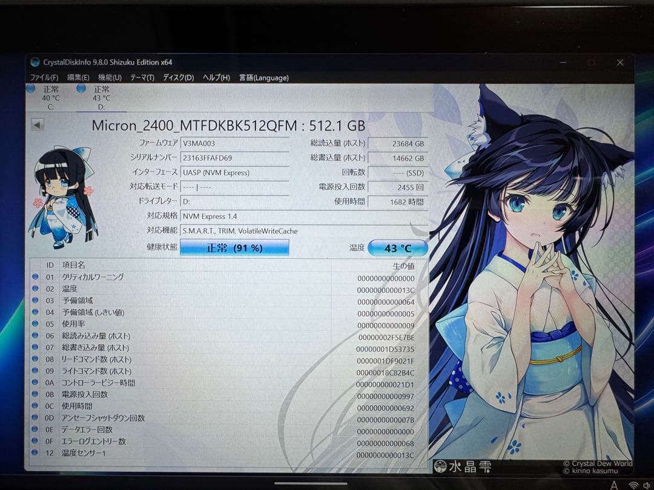
Task: Click the 43 °C temperature button
Action: click(398, 248)
